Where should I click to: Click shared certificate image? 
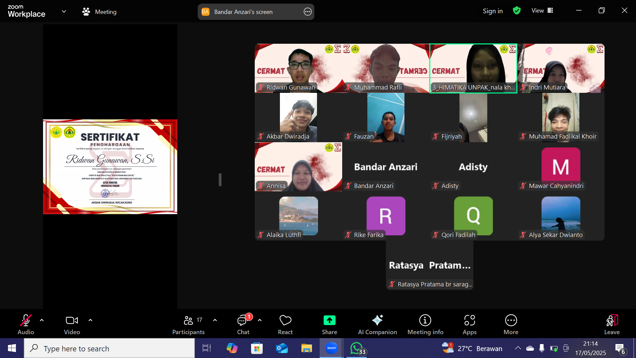pos(110,167)
